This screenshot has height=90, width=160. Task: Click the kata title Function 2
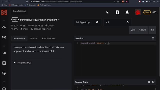pyautogui.click(x=38, y=20)
